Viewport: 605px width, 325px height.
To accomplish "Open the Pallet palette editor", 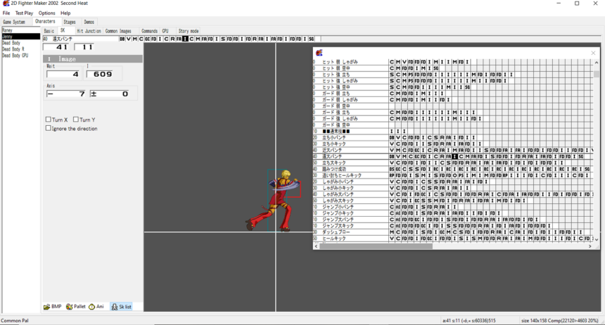I will click(x=76, y=307).
